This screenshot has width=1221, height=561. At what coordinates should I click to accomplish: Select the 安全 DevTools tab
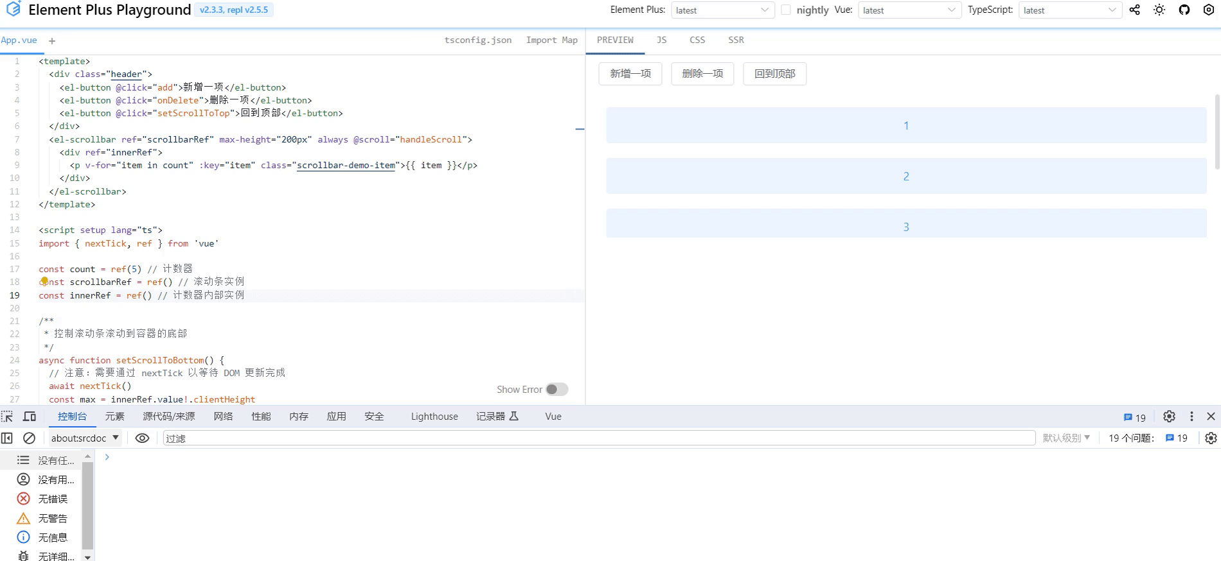point(374,417)
